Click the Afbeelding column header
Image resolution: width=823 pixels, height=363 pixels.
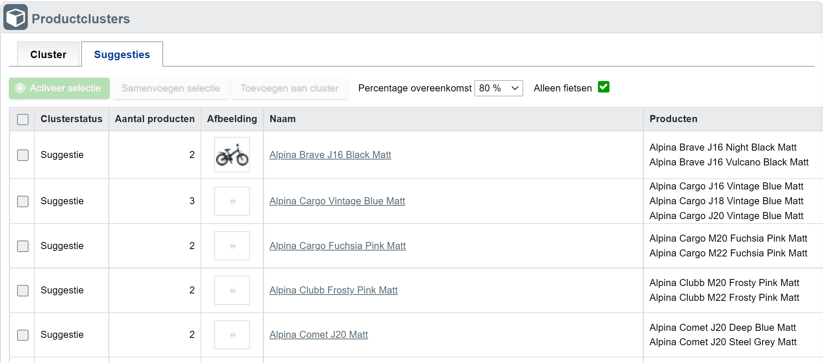[232, 119]
